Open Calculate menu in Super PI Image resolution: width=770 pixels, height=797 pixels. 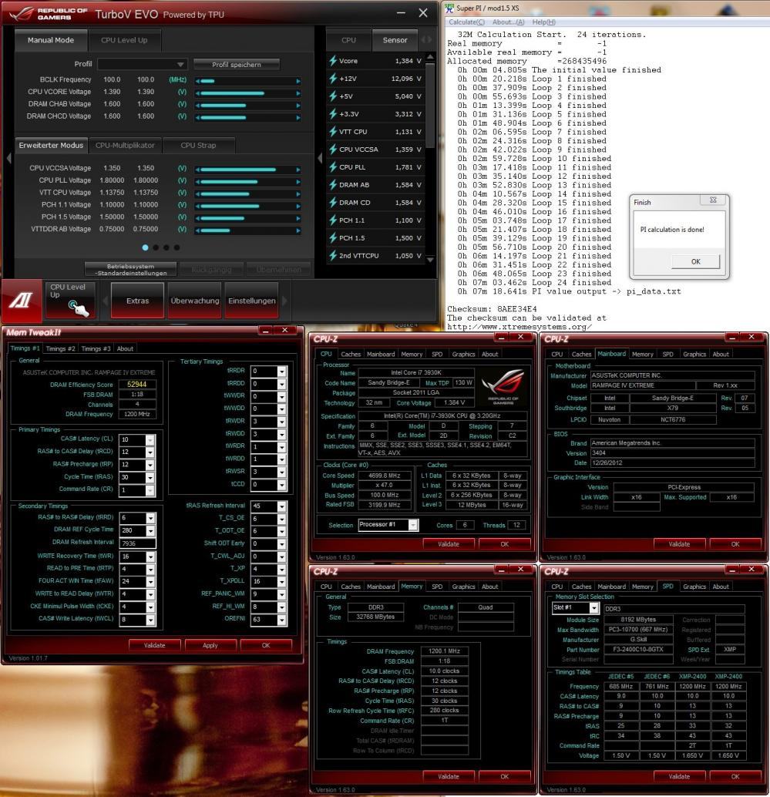tap(466, 22)
